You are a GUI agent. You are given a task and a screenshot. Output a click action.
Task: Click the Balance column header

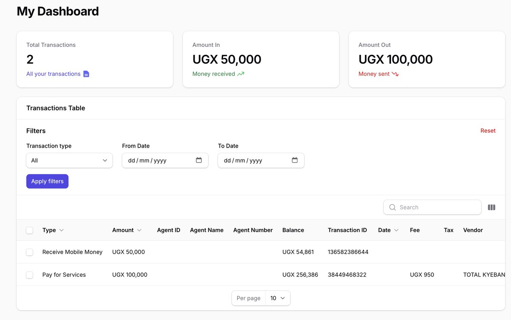(x=293, y=230)
